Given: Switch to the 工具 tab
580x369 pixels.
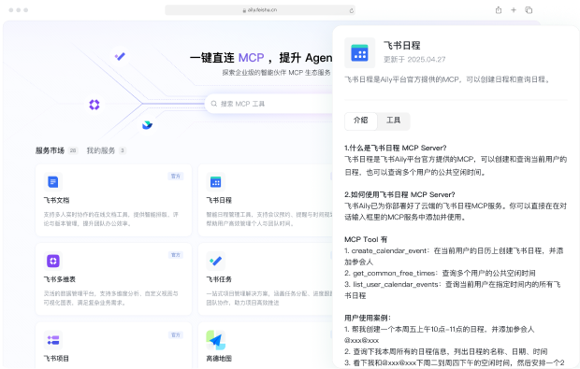Looking at the screenshot, I should [393, 121].
